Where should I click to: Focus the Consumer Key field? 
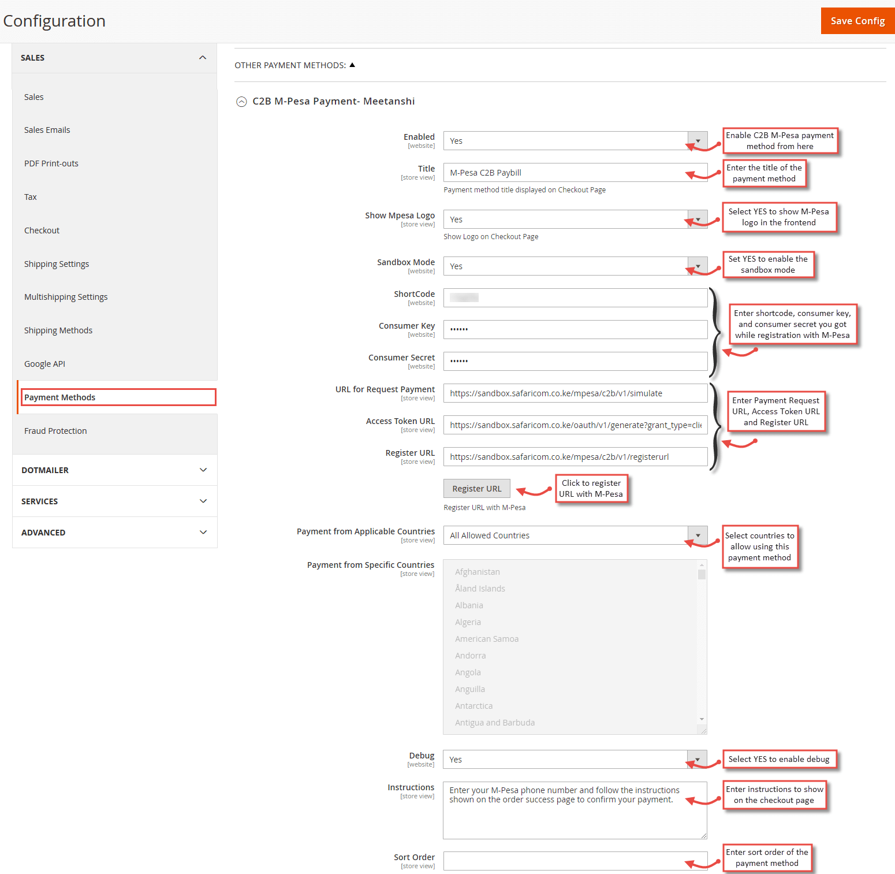575,330
